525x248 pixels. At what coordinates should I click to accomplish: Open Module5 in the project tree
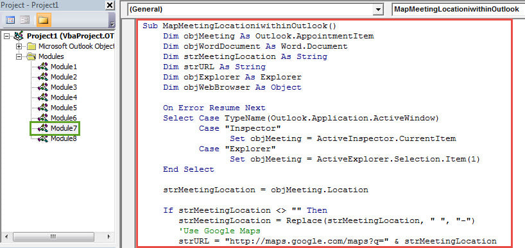point(64,108)
